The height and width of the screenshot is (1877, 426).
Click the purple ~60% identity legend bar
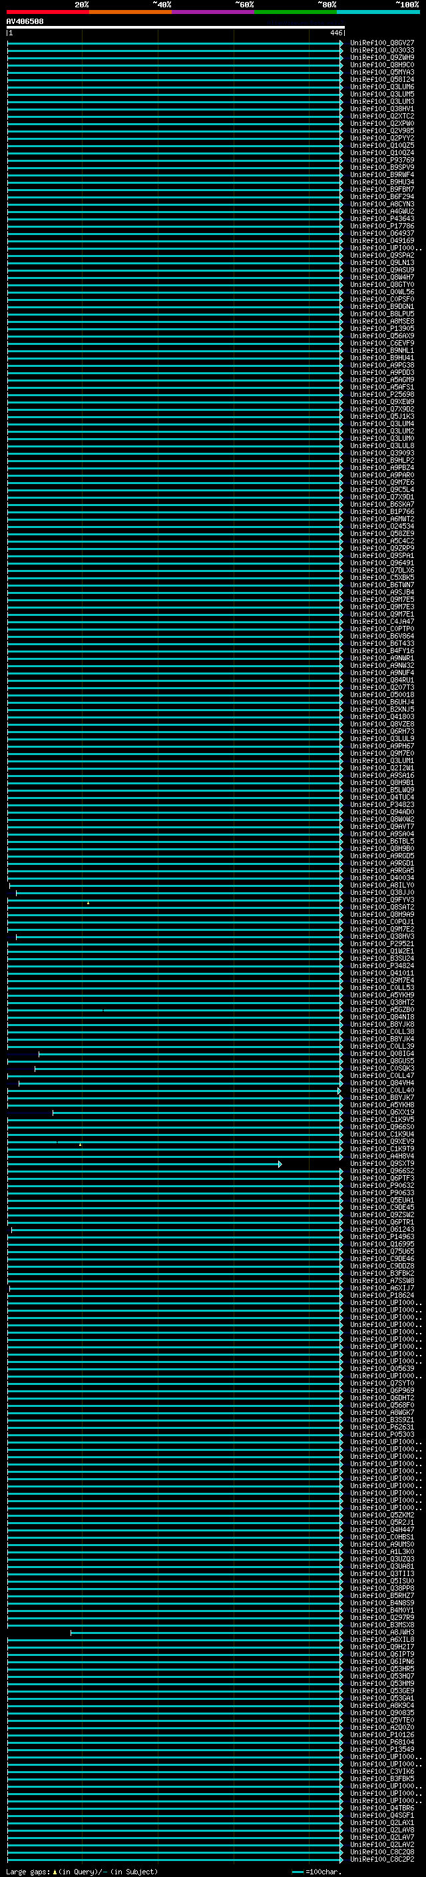(214, 12)
